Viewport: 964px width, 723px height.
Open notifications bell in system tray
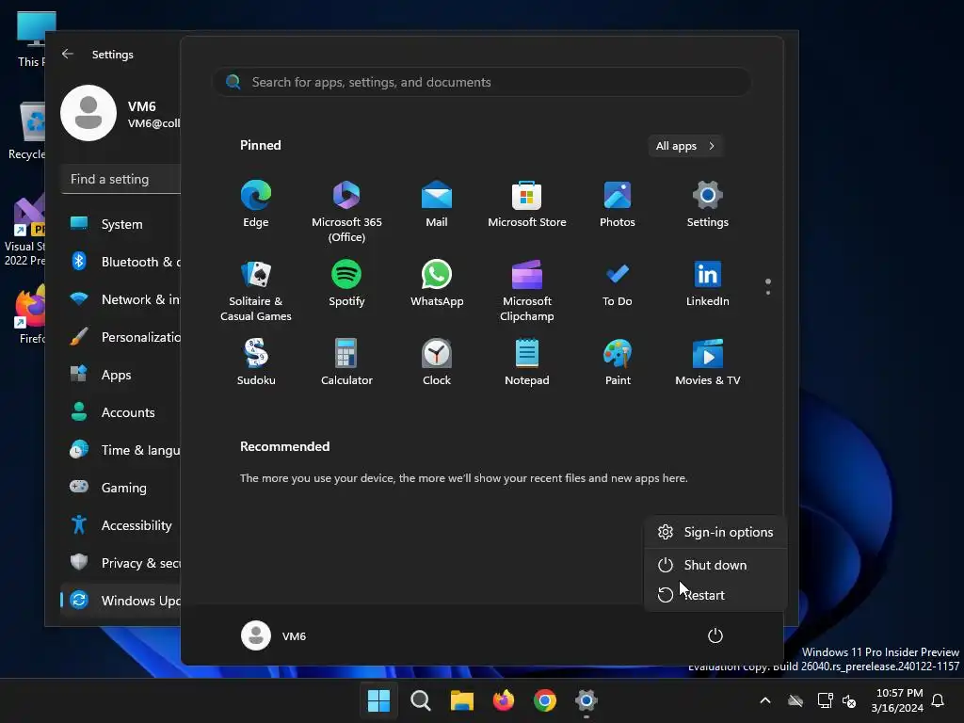[939, 700]
